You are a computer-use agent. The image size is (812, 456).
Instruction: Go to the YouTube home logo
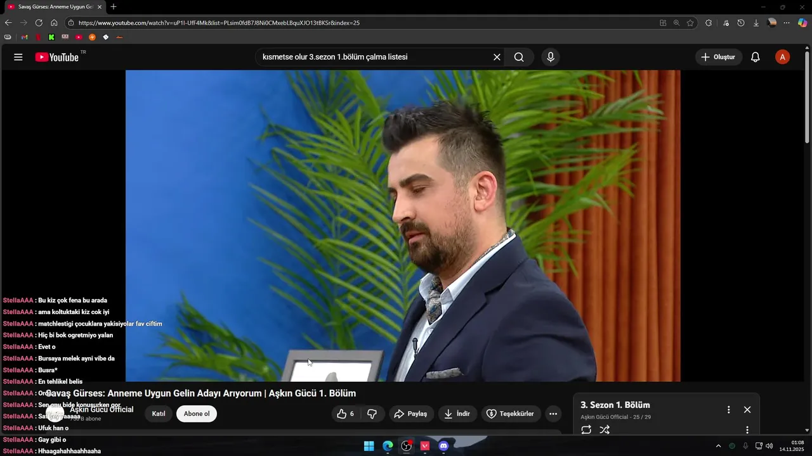57,57
